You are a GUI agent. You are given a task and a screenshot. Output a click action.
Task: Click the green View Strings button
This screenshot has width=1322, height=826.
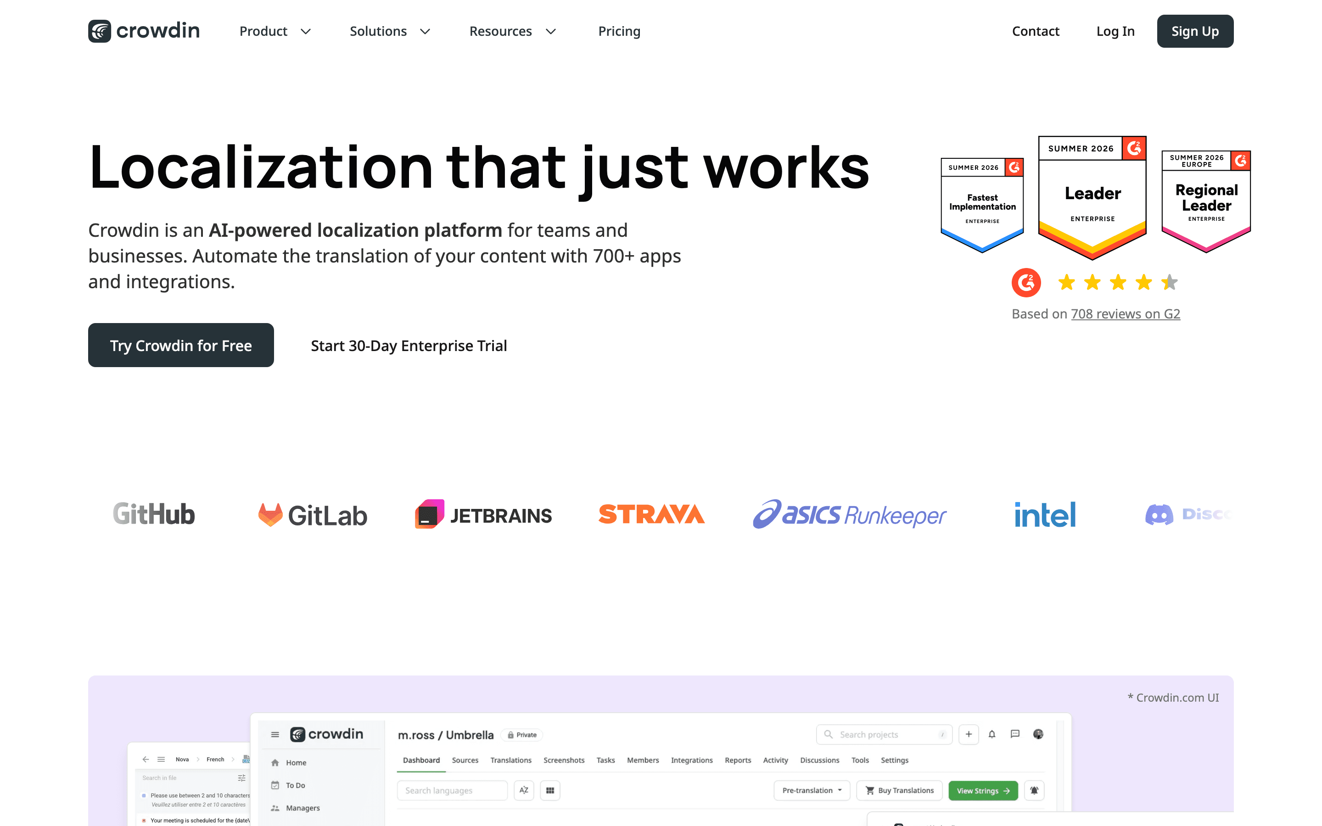pos(983,791)
